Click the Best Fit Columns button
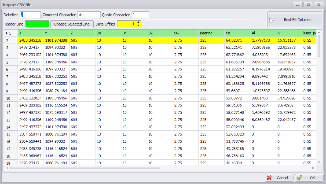This screenshot has width=326, height=184. [295, 20]
